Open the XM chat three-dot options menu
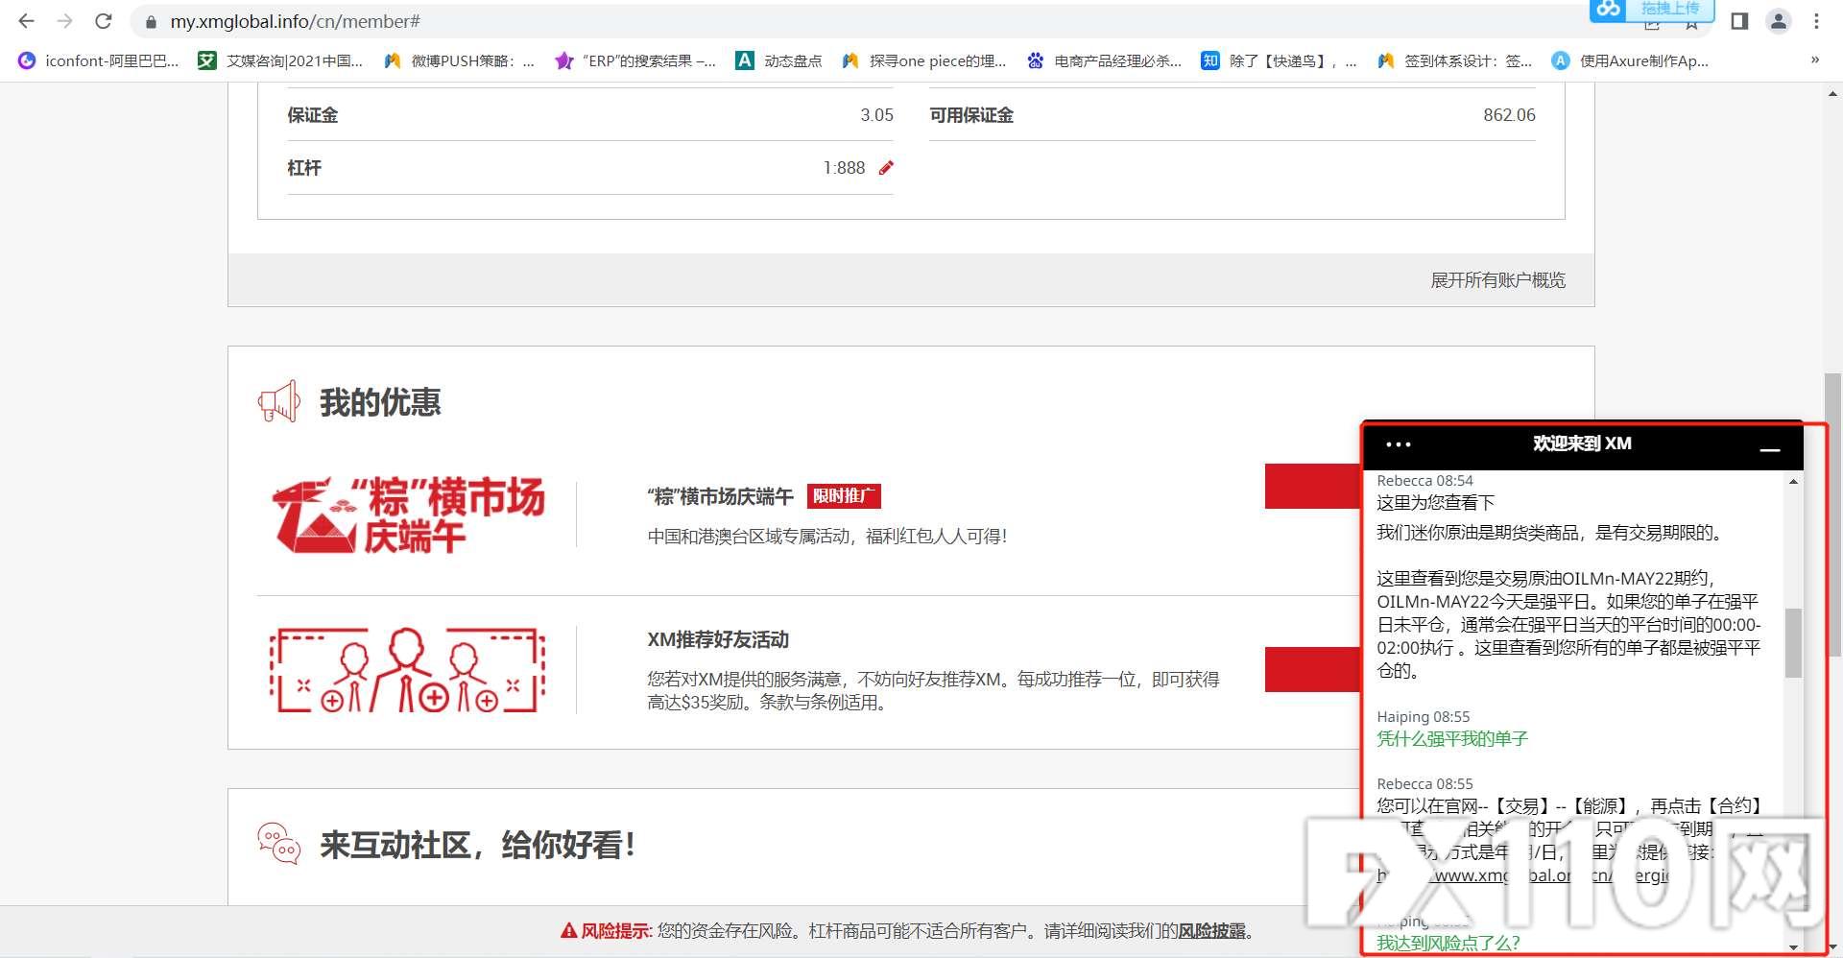 [x=1399, y=444]
